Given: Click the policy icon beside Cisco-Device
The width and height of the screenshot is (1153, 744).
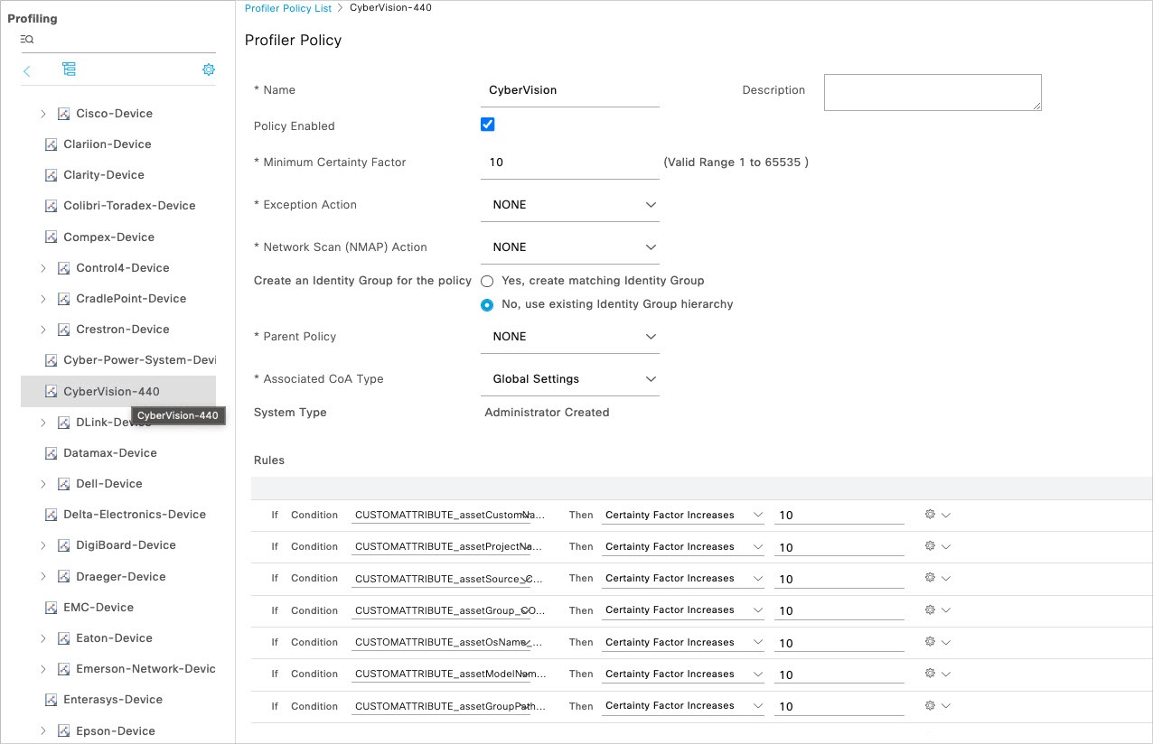Looking at the screenshot, I should 62,113.
